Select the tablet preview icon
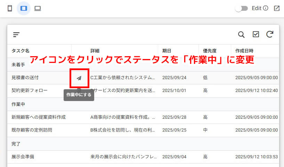 pyautogui.click(x=24, y=8)
